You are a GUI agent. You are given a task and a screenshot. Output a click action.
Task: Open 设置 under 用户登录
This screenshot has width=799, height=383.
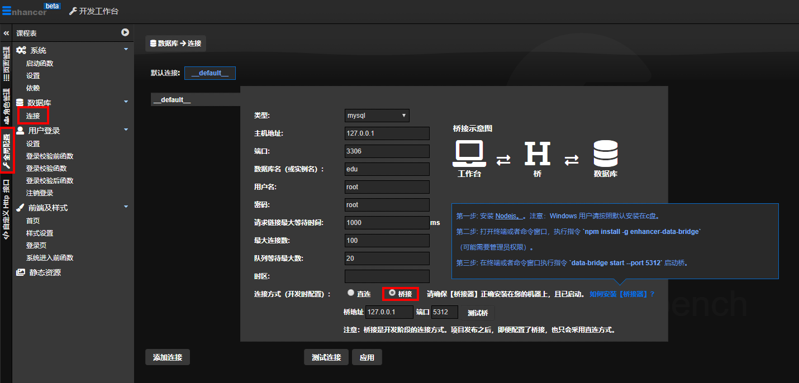pyautogui.click(x=33, y=144)
